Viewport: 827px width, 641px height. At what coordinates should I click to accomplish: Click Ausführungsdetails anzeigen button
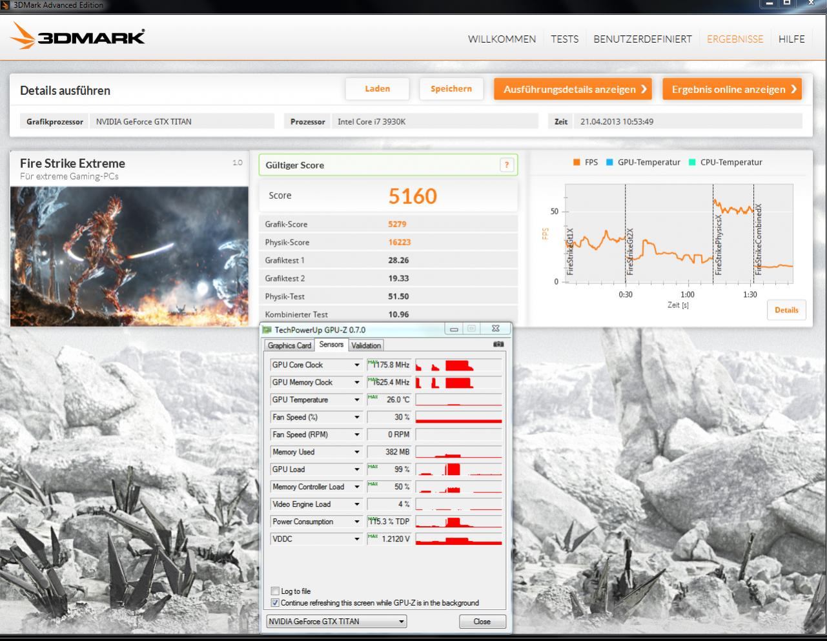pyautogui.click(x=573, y=89)
